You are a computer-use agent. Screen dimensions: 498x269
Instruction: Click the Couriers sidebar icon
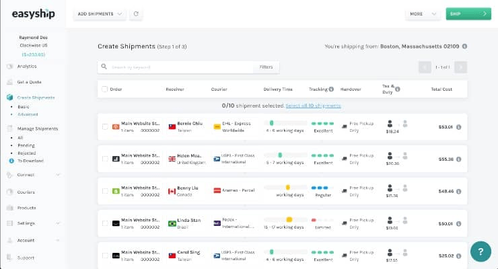pos(10,192)
